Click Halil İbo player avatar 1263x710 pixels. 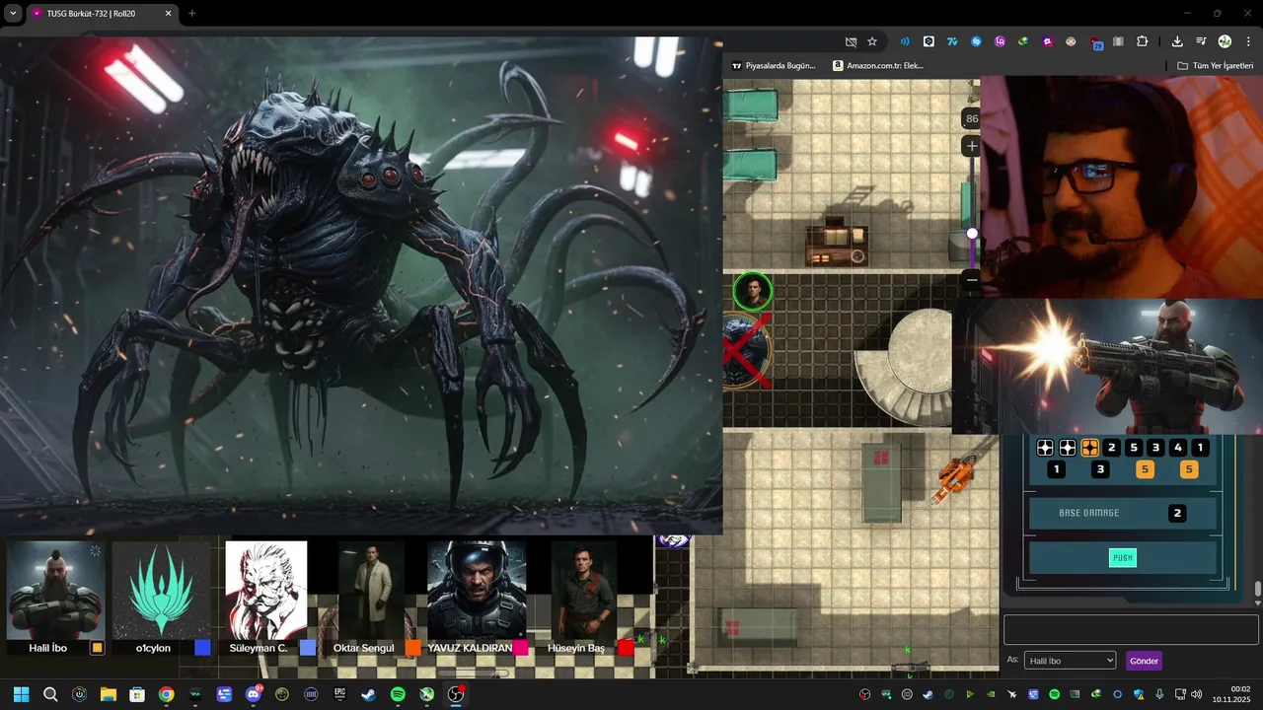55,591
